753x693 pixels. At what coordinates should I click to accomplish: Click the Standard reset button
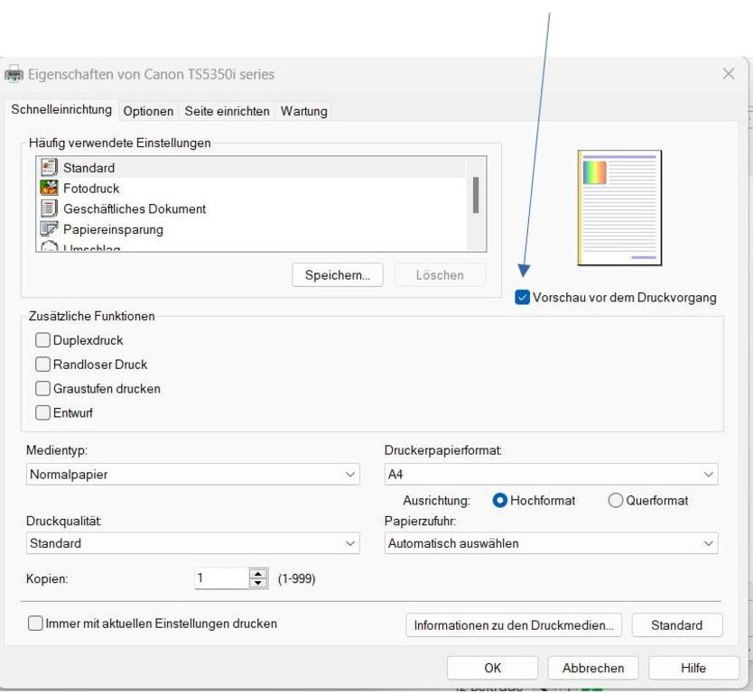tap(677, 625)
